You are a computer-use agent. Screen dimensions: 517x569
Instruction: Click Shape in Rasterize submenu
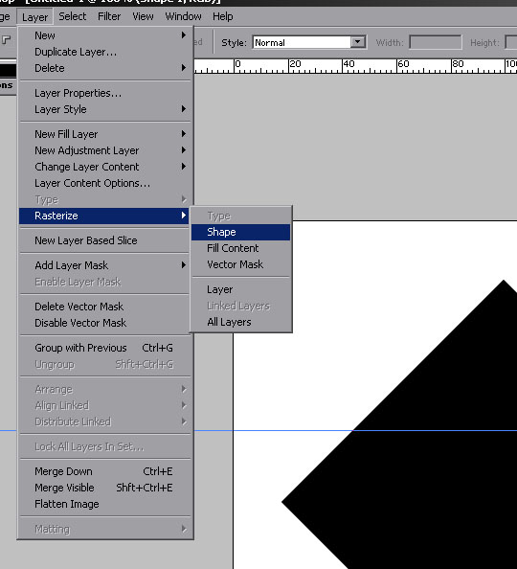click(241, 232)
